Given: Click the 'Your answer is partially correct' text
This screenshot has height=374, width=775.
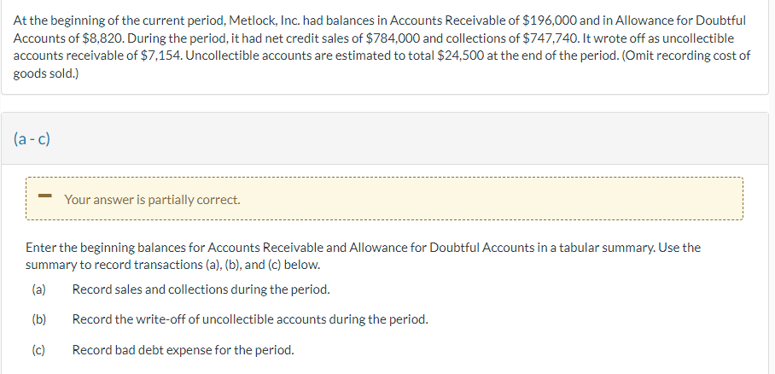Looking at the screenshot, I should click(x=152, y=200).
